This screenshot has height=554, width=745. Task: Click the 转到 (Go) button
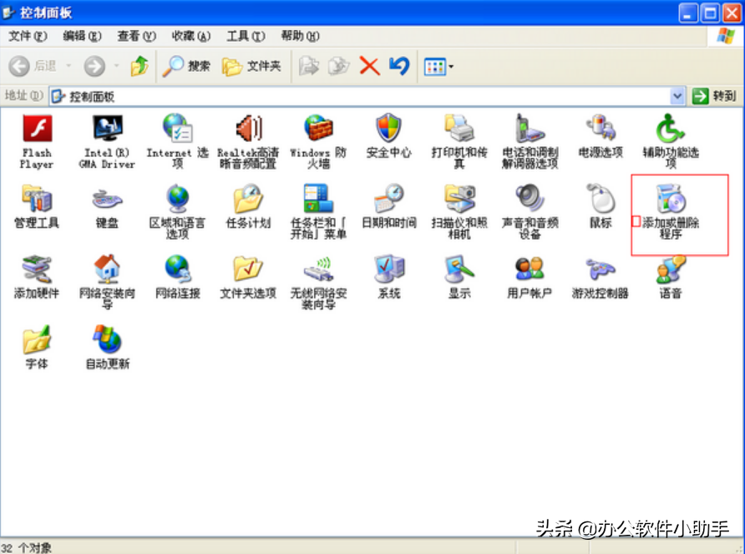pyautogui.click(x=714, y=96)
